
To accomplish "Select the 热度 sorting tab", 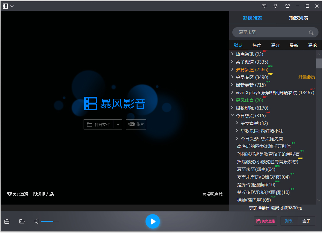I will tap(256, 45).
